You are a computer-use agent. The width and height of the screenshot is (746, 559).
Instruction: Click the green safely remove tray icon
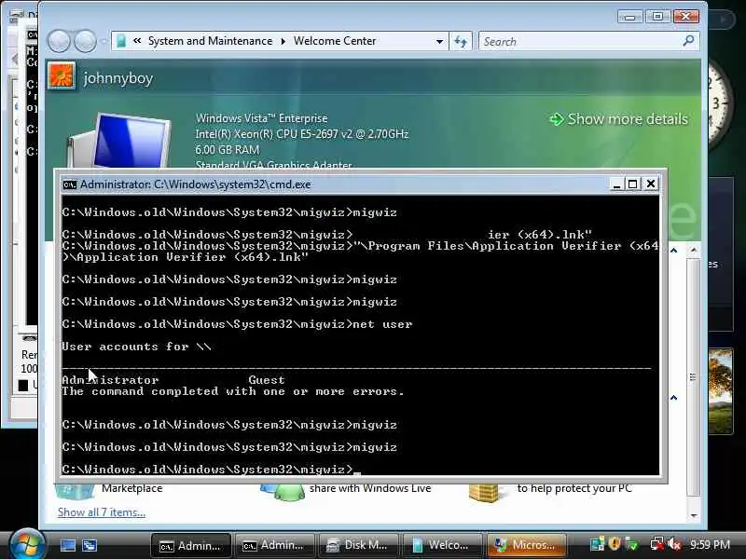pos(632,544)
